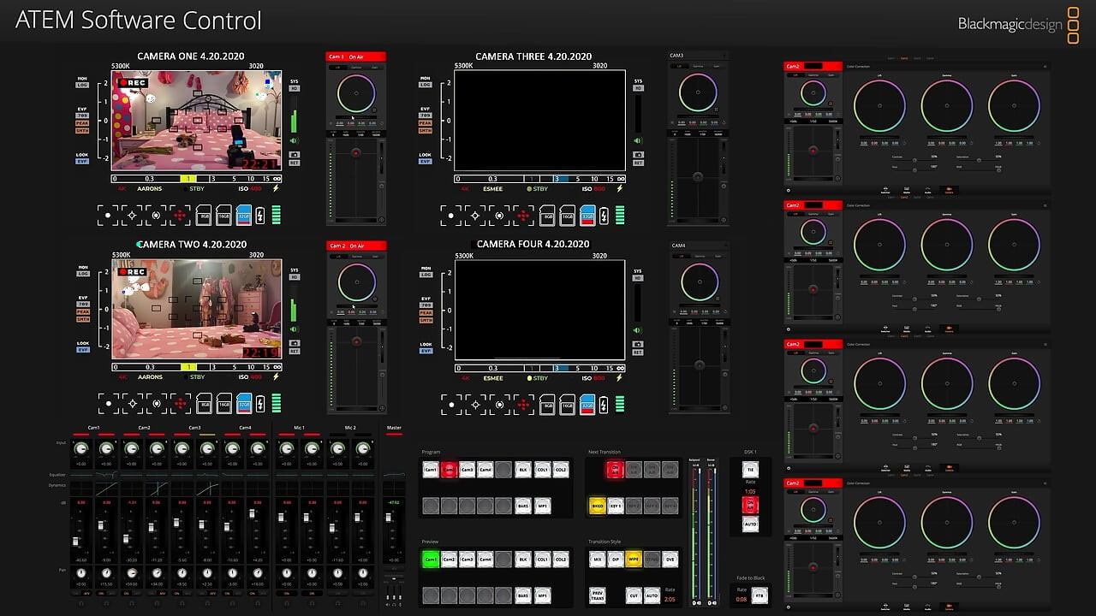Toggle the HD system button beside Camera One
The width and height of the screenshot is (1096, 616).
tap(294, 88)
